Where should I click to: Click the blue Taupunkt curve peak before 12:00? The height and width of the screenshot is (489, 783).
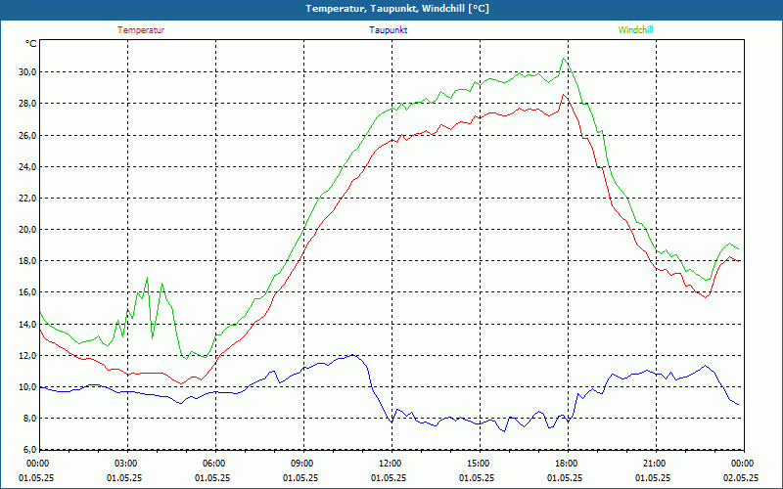(352, 355)
